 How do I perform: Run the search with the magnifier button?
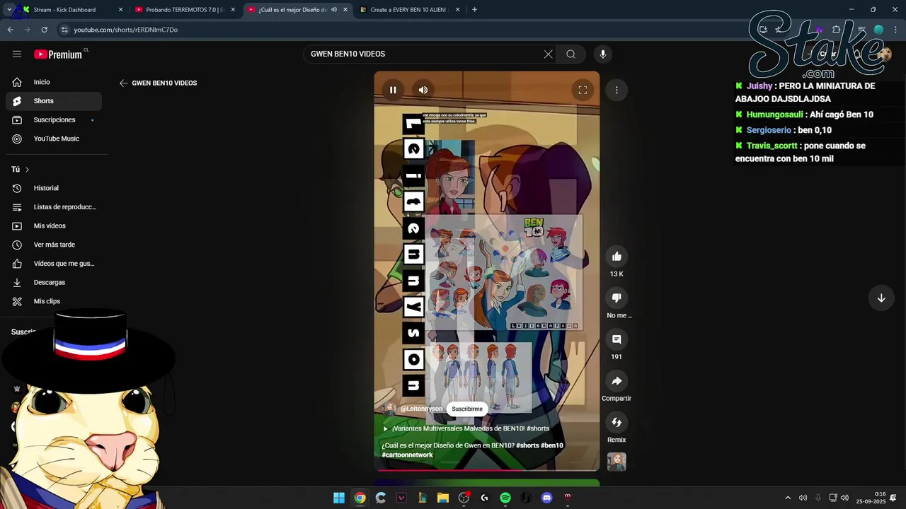pyautogui.click(x=570, y=54)
